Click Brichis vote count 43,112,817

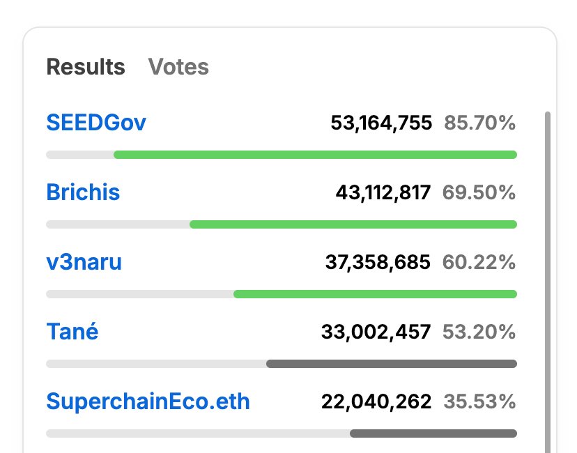[383, 192]
